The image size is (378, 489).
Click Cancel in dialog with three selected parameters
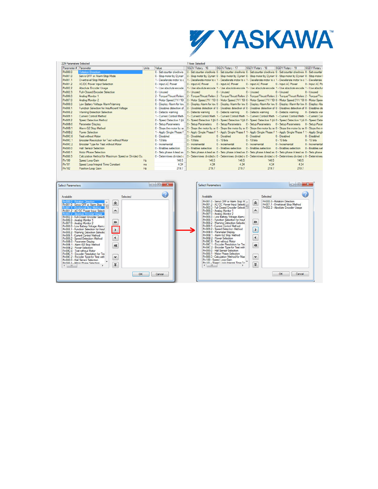coord(300,274)
